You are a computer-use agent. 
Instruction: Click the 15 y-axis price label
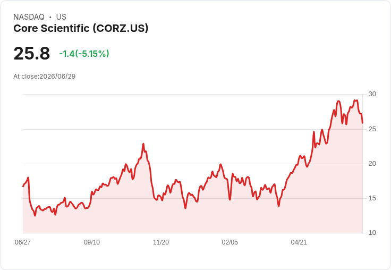tap(372, 198)
